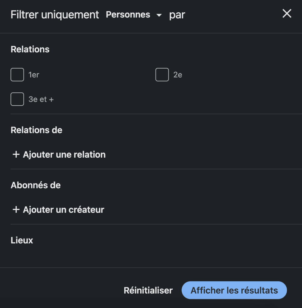Image resolution: width=302 pixels, height=308 pixels.
Task: Click the Abonnés de section heading
Action: click(x=35, y=185)
